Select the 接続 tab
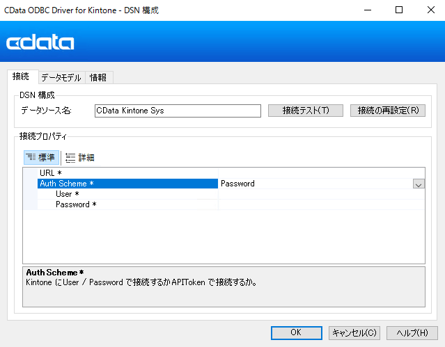 tap(21, 76)
